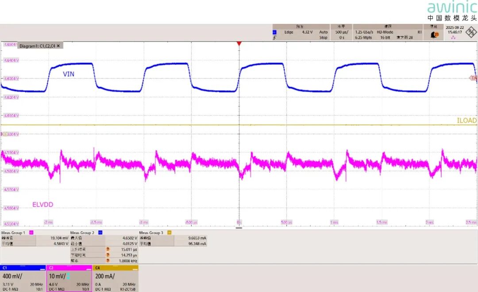Click the 6.25 Mpts record length
Screen dimensions: 478x292
363,38
